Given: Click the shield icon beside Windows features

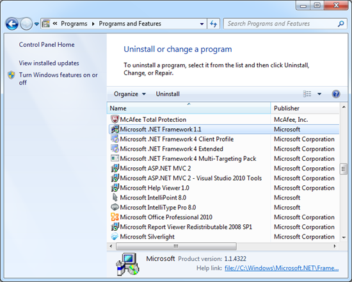Looking at the screenshot, I should pyautogui.click(x=12, y=75).
